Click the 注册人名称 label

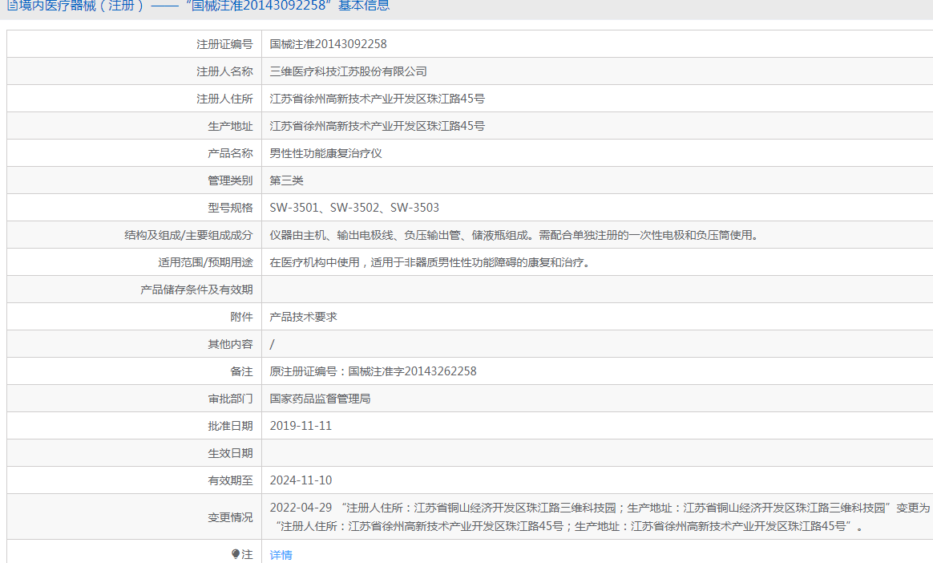tap(224, 71)
